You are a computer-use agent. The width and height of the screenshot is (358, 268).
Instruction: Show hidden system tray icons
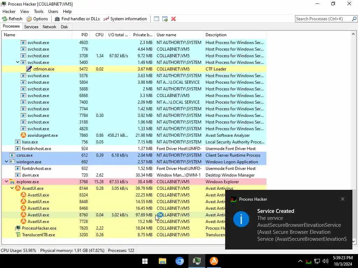click(300, 261)
